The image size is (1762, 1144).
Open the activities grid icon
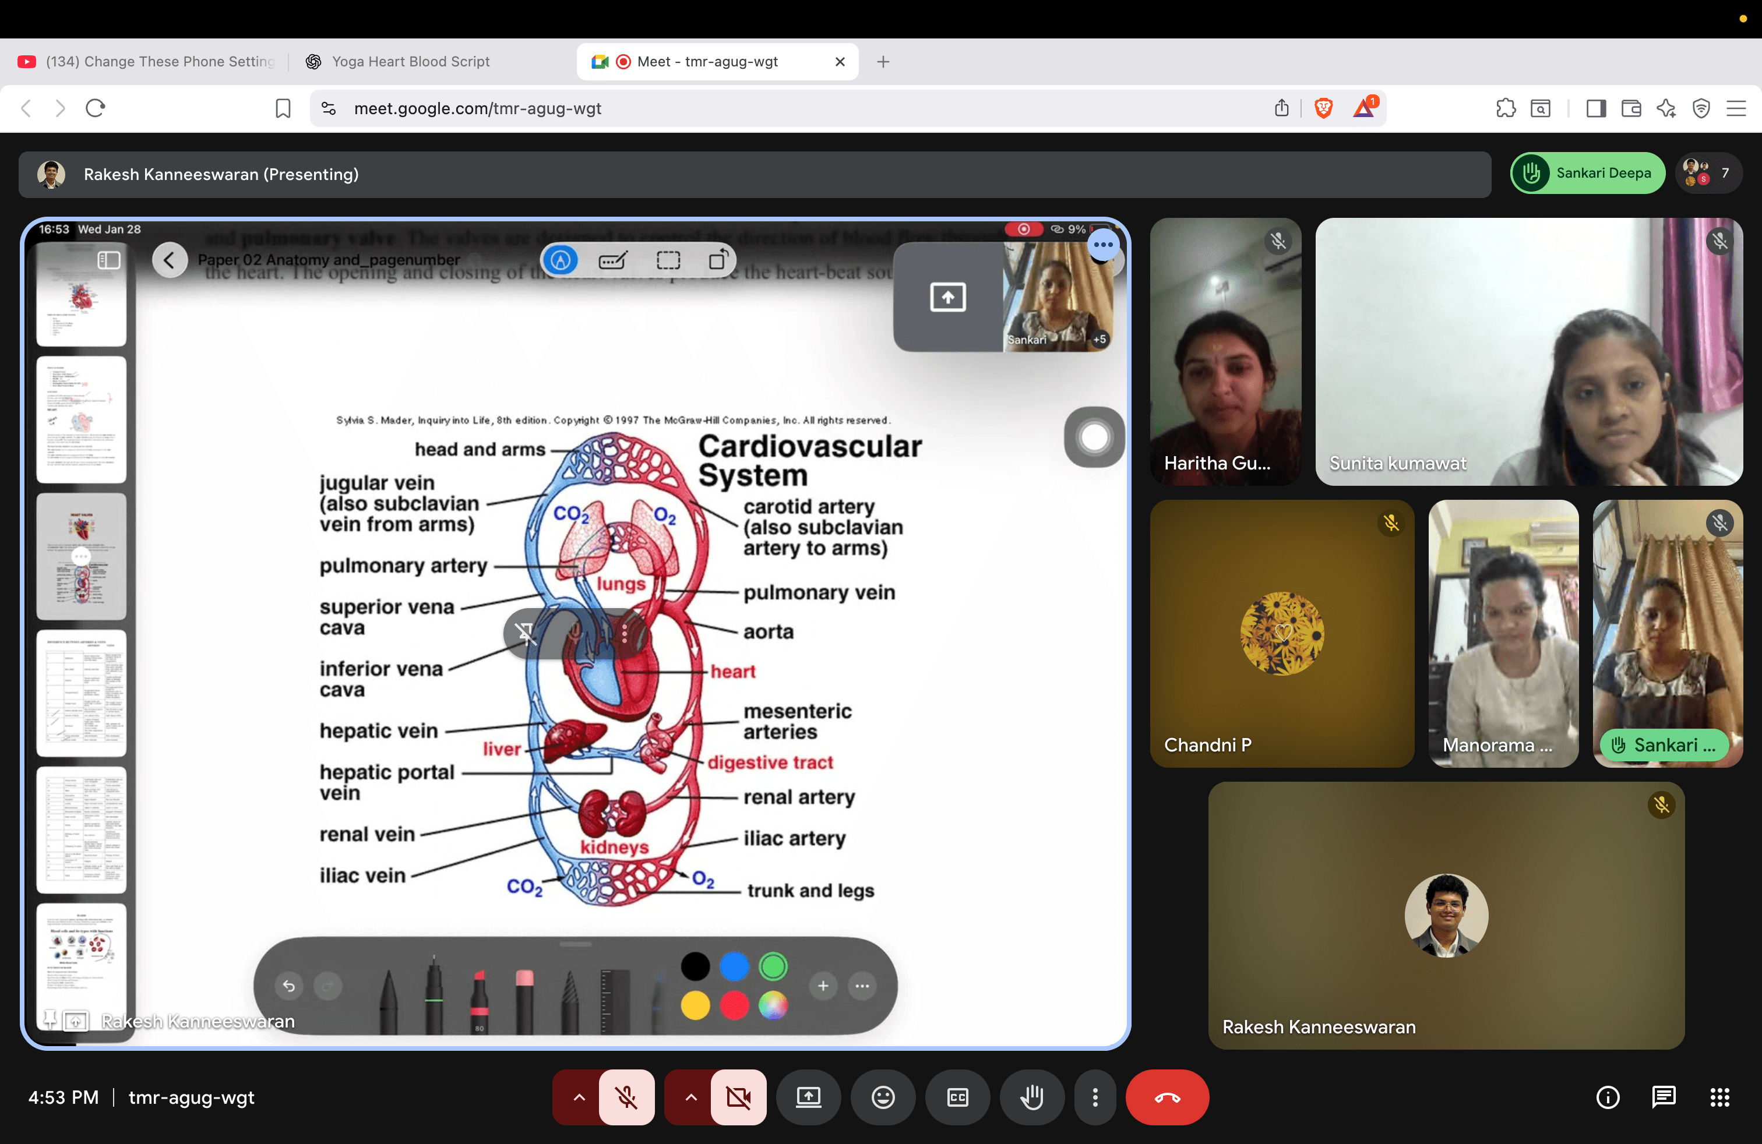[x=1720, y=1097]
